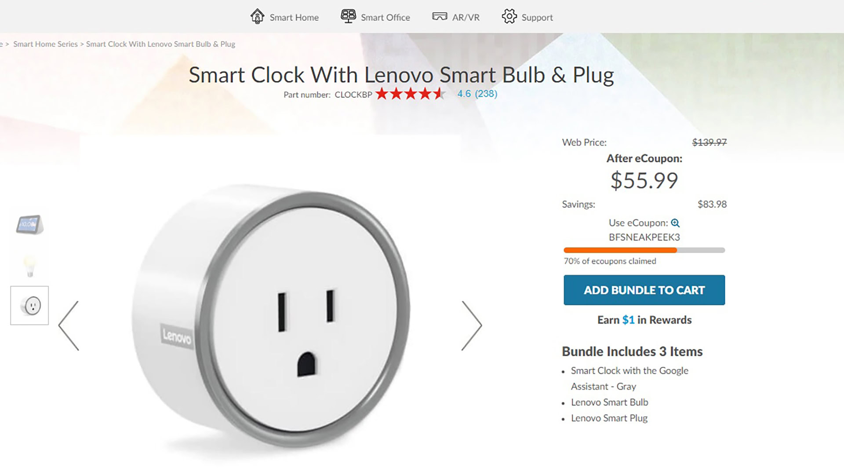
Task: Select the Smart Plug thumbnail
Action: (29, 306)
